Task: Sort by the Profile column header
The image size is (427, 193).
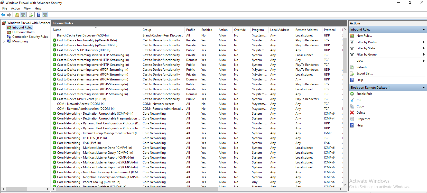Action: pos(192,30)
